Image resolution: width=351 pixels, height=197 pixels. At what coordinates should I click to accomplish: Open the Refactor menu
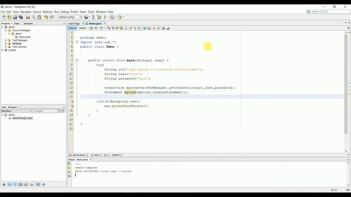click(48, 12)
